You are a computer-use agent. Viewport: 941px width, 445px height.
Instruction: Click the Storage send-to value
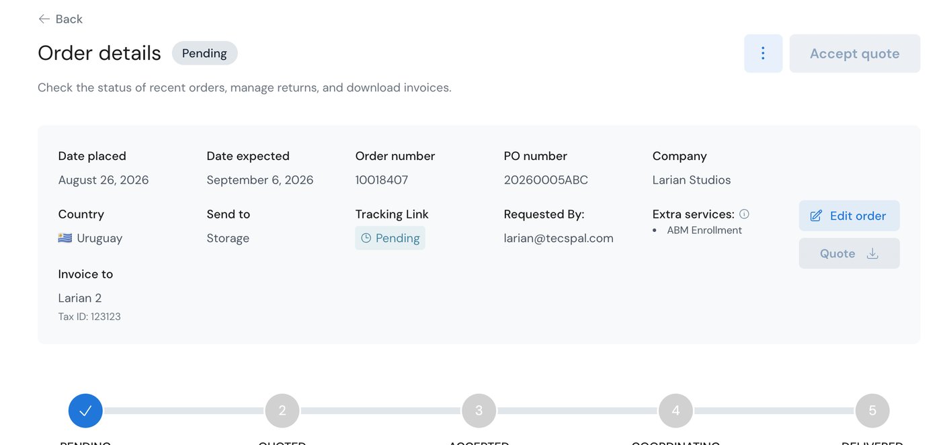coord(228,238)
